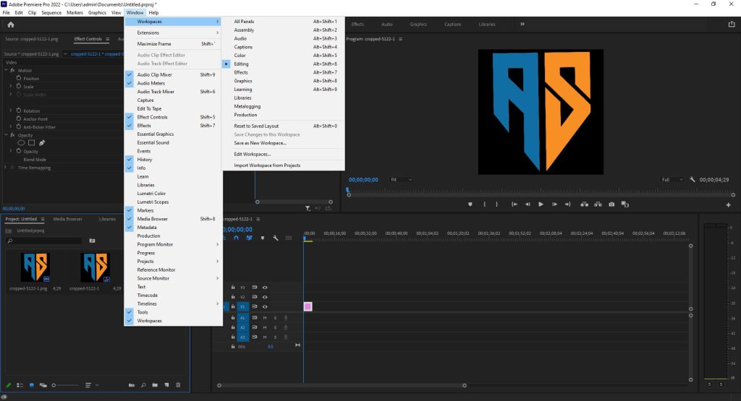Open the Full playback resolution dropdown
Viewport: 741px width, 401px height.
click(672, 179)
